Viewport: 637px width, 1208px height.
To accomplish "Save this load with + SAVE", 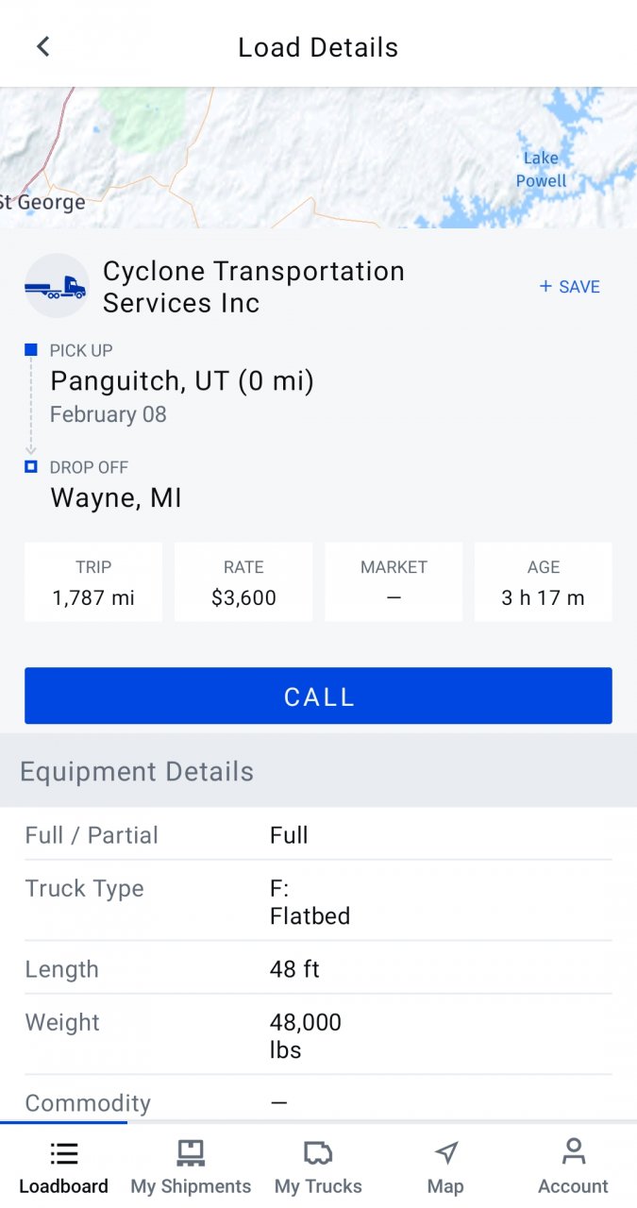I will tap(570, 287).
